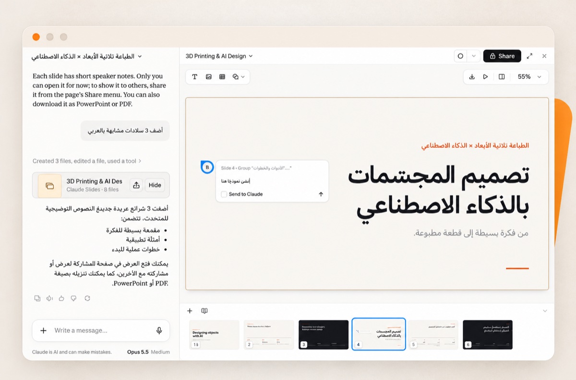Check the Send to Claude checkbox
Image resolution: width=576 pixels, height=380 pixels.
coord(224,194)
